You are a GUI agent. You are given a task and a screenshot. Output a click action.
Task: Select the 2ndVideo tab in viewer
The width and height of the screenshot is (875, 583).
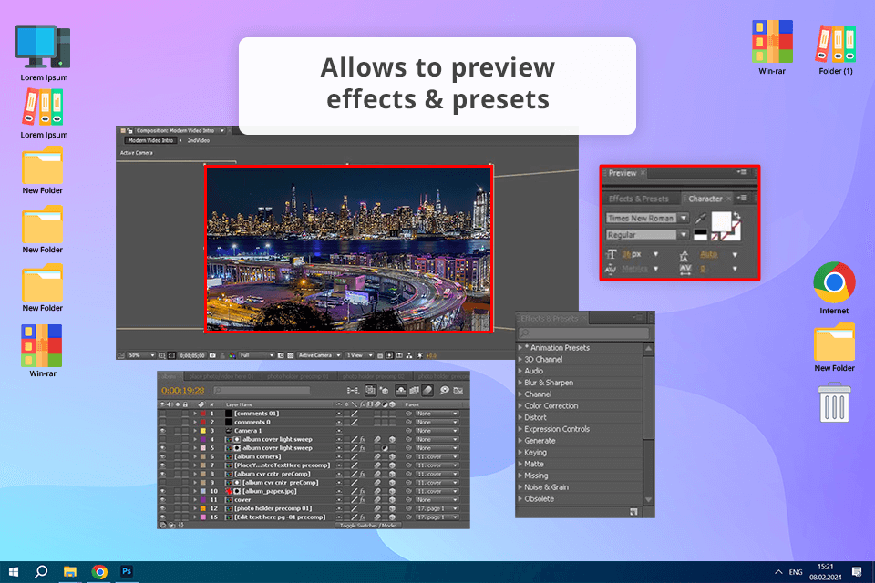tap(199, 140)
